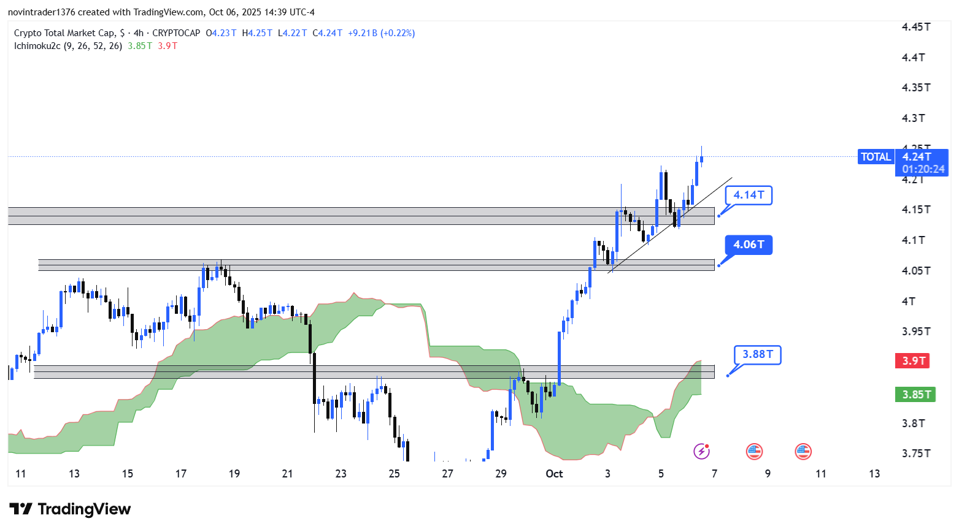The width and height of the screenshot is (959, 532).
Task: Click the Oct label on time axis
Action: [554, 474]
